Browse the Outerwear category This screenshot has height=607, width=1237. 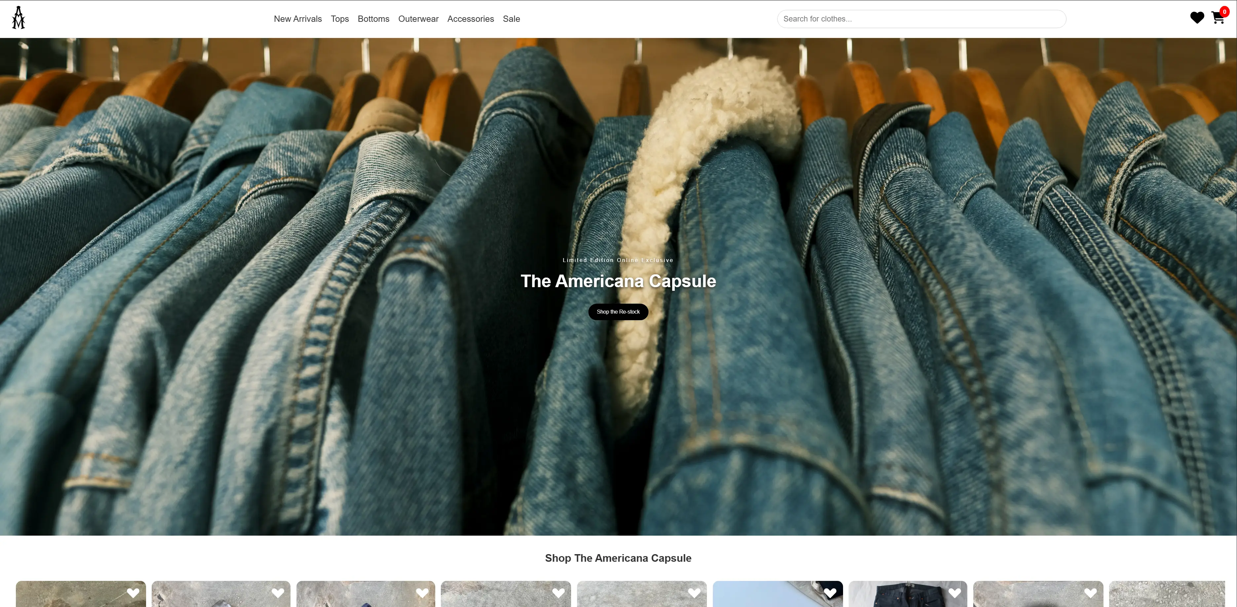click(418, 19)
